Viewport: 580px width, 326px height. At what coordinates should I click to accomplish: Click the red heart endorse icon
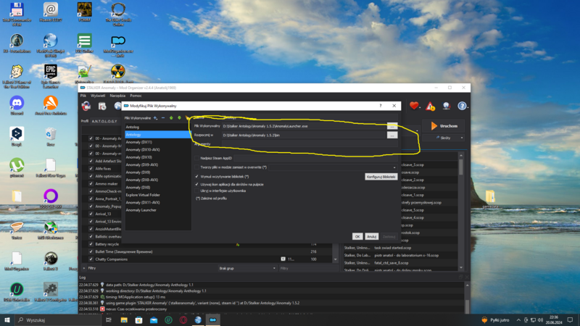pos(414,106)
